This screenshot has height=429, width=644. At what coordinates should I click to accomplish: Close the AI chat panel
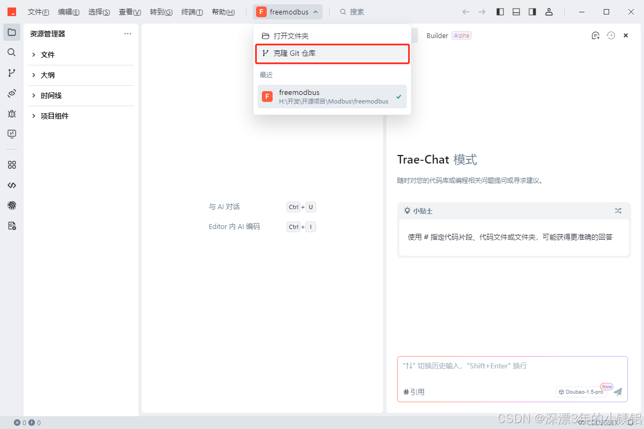tap(626, 35)
